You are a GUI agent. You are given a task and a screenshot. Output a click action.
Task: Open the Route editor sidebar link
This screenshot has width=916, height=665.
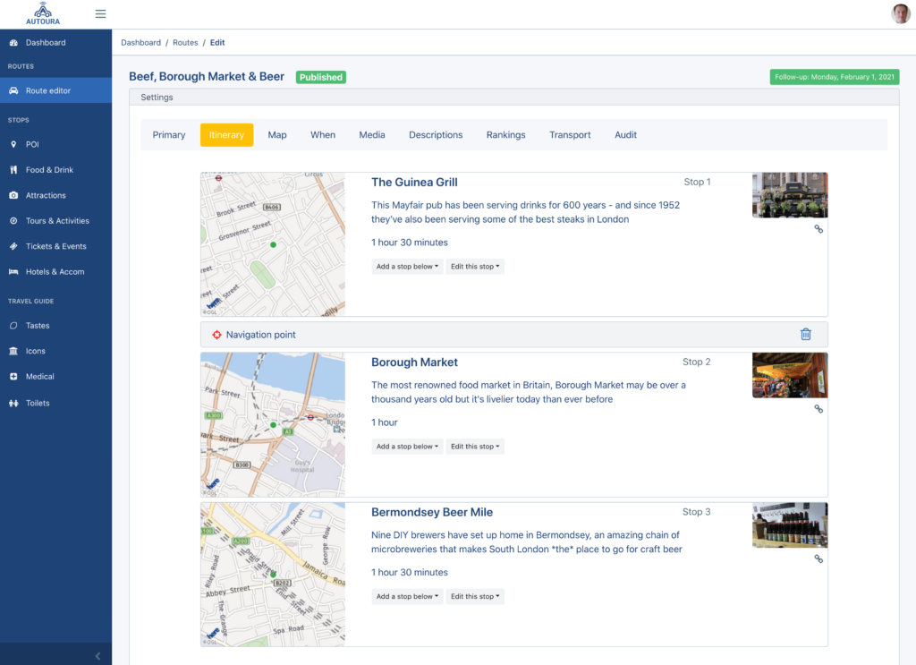(x=56, y=90)
